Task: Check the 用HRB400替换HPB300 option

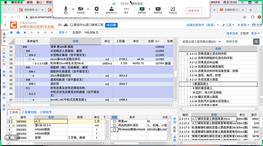Action: (x=114, y=130)
